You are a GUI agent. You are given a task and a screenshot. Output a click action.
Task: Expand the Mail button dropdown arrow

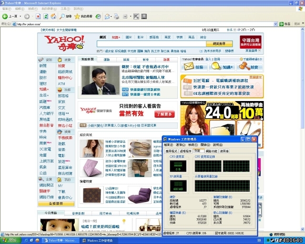(x=111, y=17)
